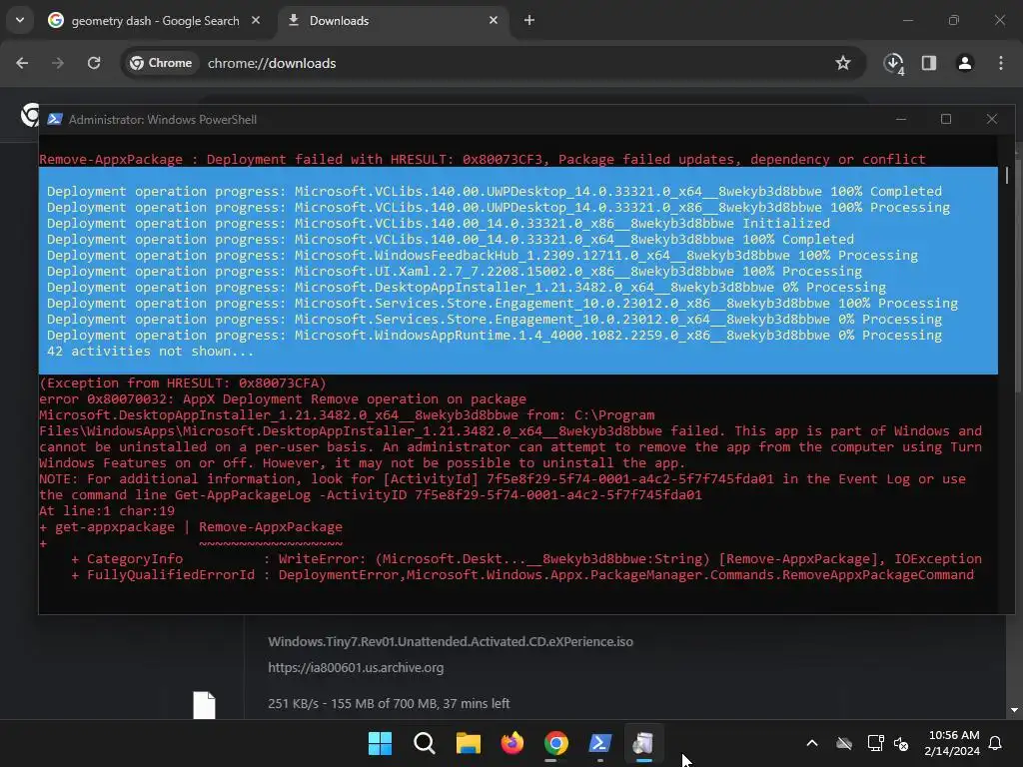Open the Windows Start menu
Image resolution: width=1023 pixels, height=767 pixels.
pos(380,743)
